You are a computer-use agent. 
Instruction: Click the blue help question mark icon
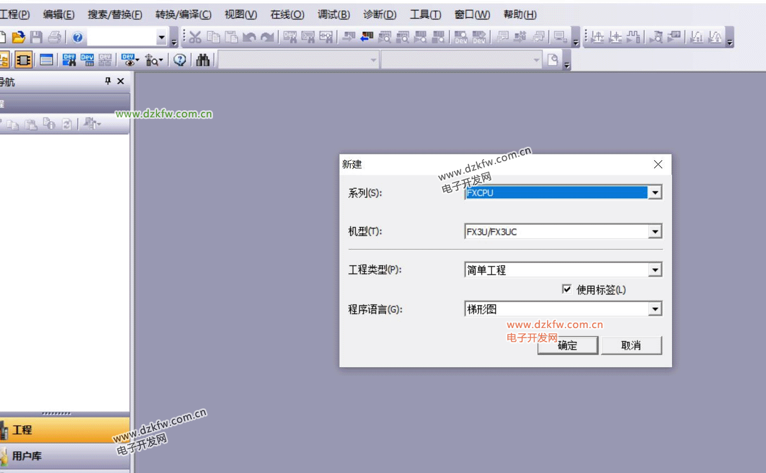(78, 37)
